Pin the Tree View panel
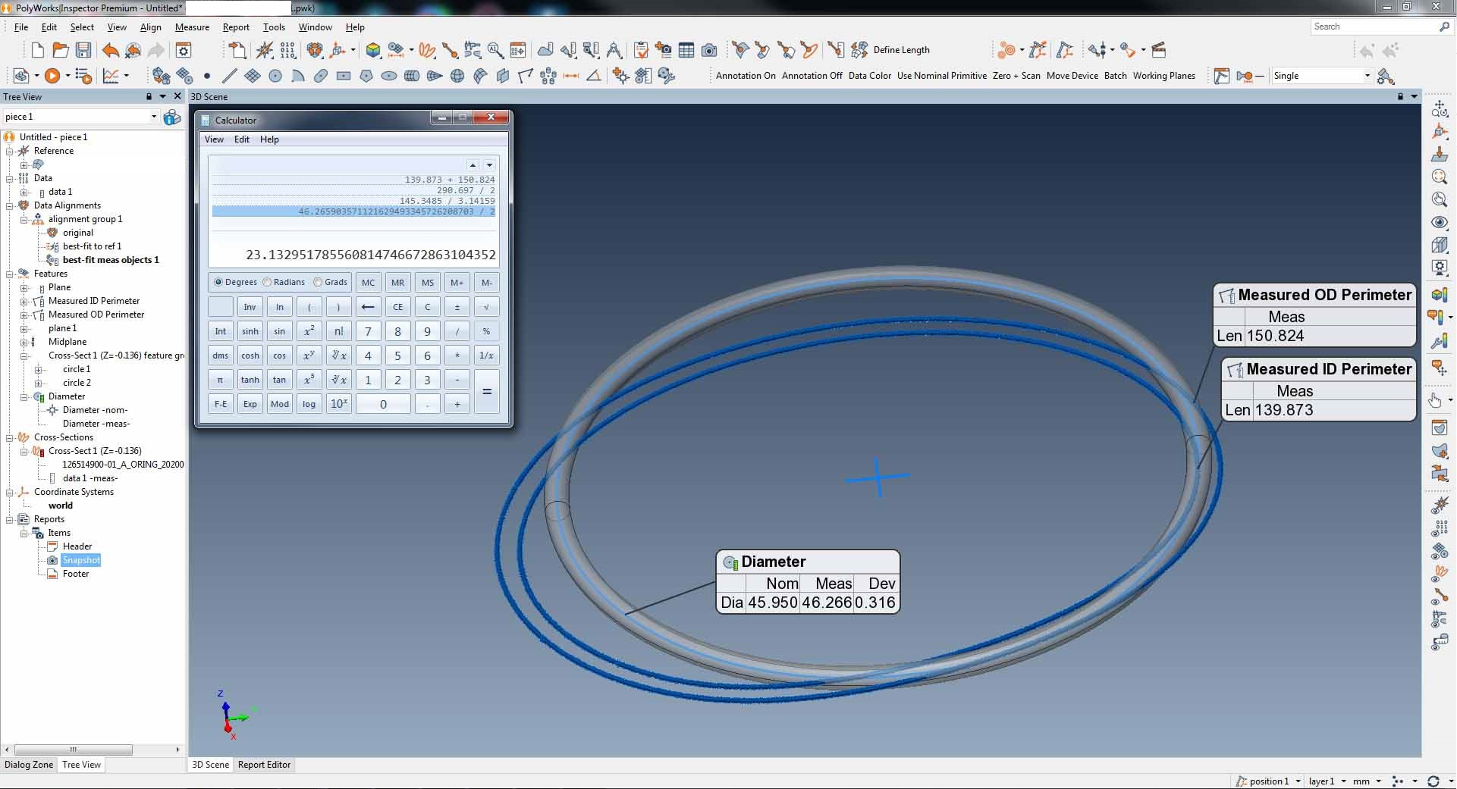This screenshot has width=1457, height=789. [x=149, y=96]
